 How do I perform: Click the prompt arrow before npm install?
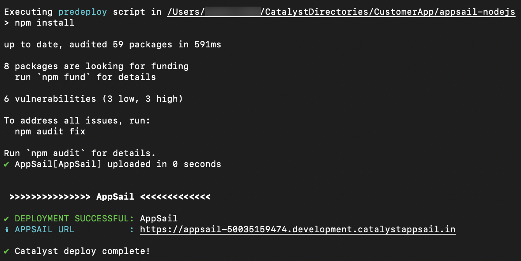click(7, 23)
